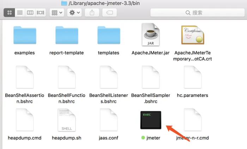Click the 'heapdump.cmd' name label
Viewport: 247px width, 149px height.
click(25, 138)
